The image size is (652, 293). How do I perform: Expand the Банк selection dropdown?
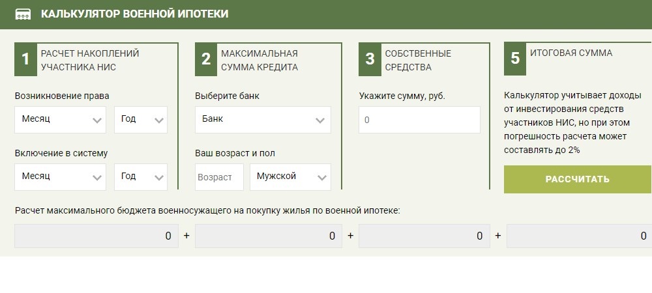tap(263, 120)
